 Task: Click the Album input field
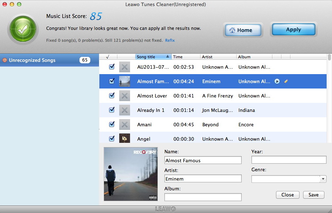203,197
